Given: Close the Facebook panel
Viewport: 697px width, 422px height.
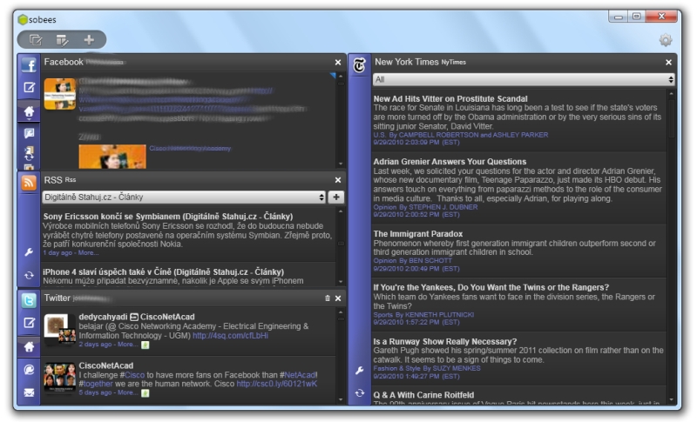Looking at the screenshot, I should (x=338, y=63).
